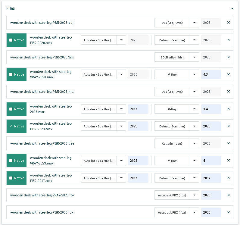Image resolution: width=240 pixels, height=225 pixels.
Task: Delete the PBR-2023.dae file entry
Action: (x=228, y=143)
